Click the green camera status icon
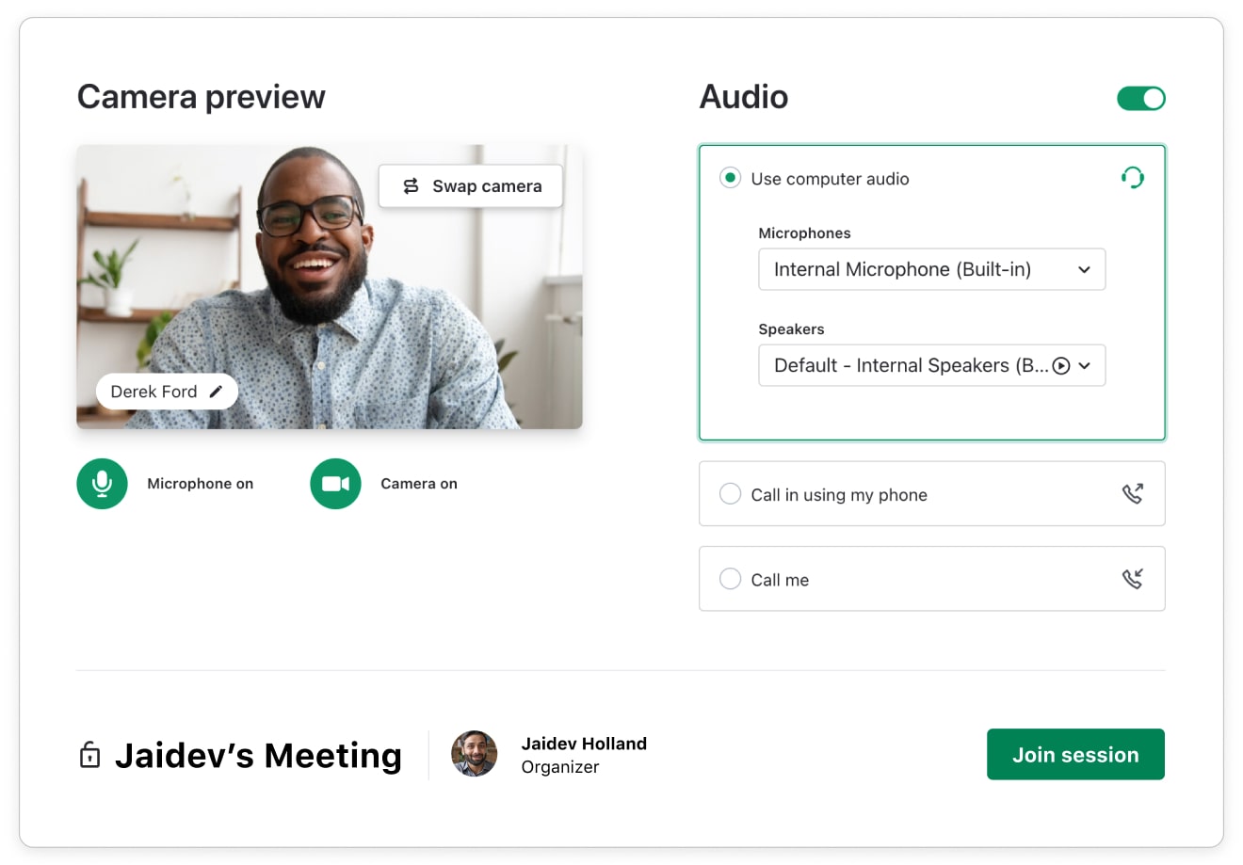 [x=335, y=483]
